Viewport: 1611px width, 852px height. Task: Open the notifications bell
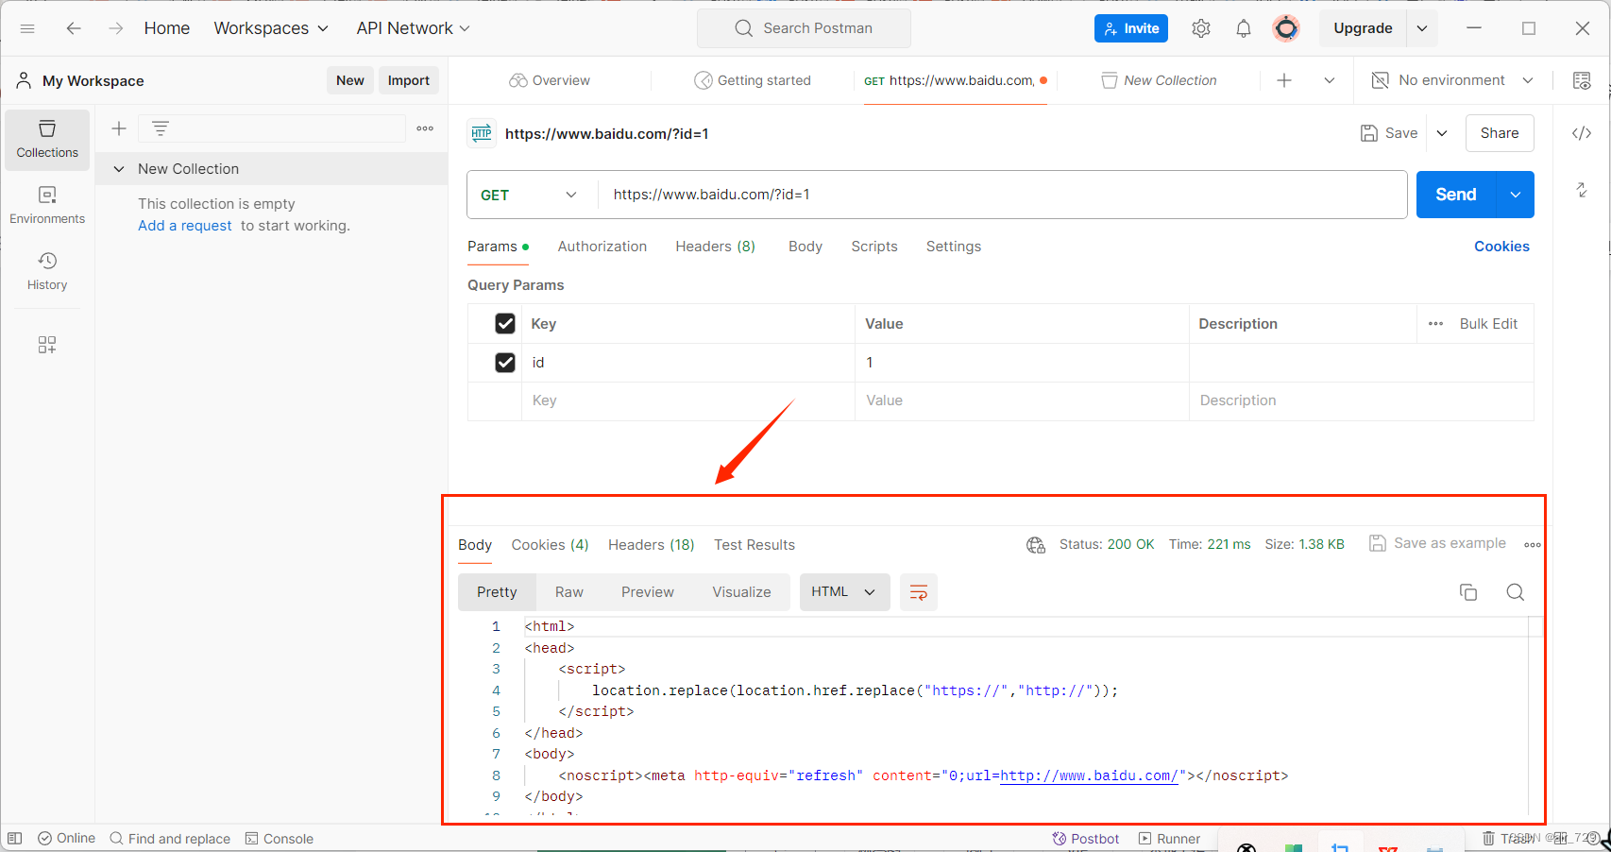1244,28
